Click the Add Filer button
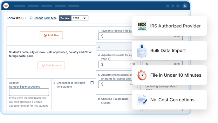218x123 pixels. (x=51, y=35)
